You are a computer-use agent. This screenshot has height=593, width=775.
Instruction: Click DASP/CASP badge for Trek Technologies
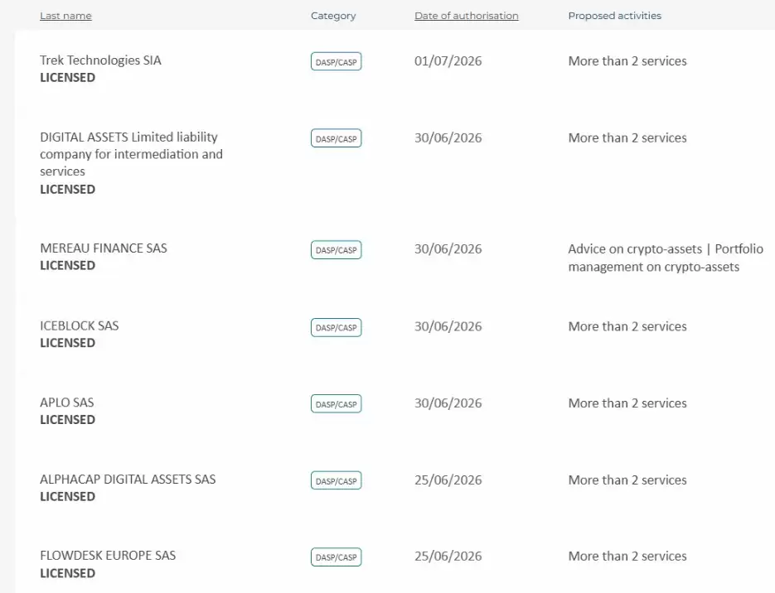pyautogui.click(x=336, y=62)
